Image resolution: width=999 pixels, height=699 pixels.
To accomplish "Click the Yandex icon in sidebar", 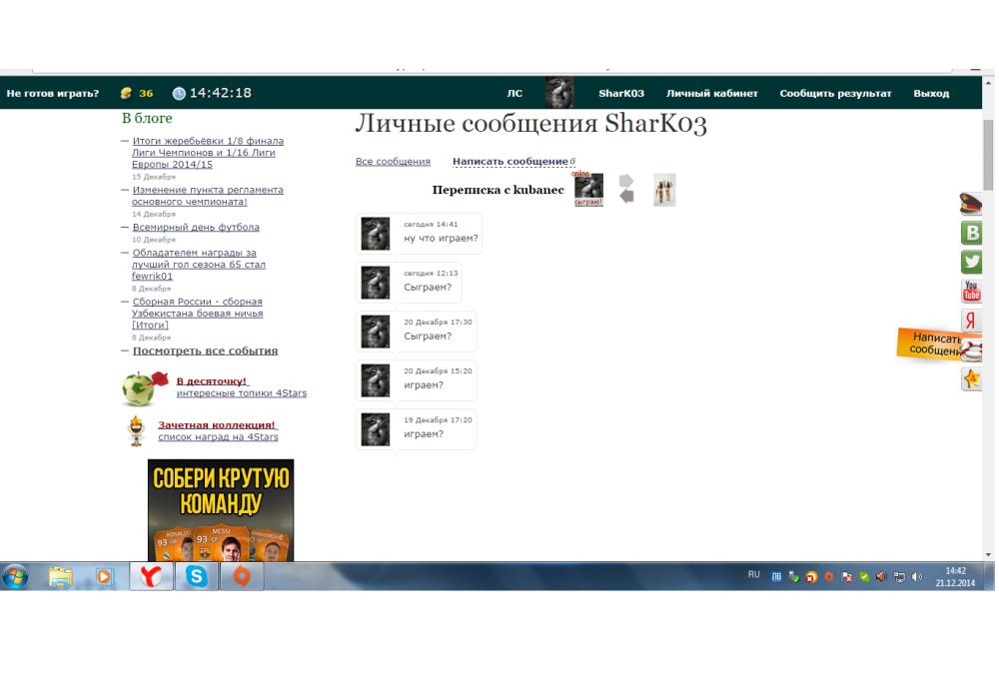I will tap(970, 321).
